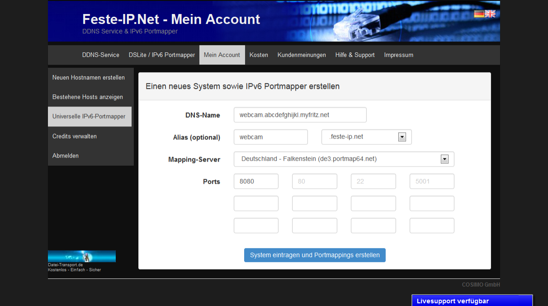Open the Livesupport verfügbar chat bar
The image size is (548, 306).
click(472, 301)
